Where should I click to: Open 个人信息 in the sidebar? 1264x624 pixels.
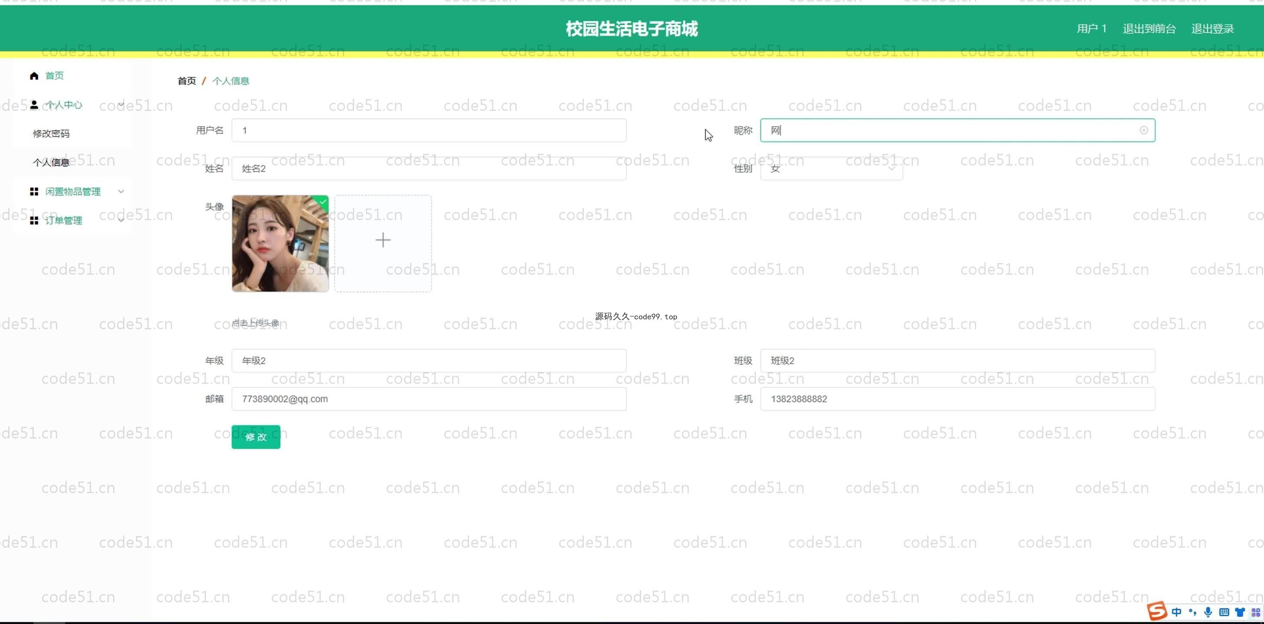point(51,162)
